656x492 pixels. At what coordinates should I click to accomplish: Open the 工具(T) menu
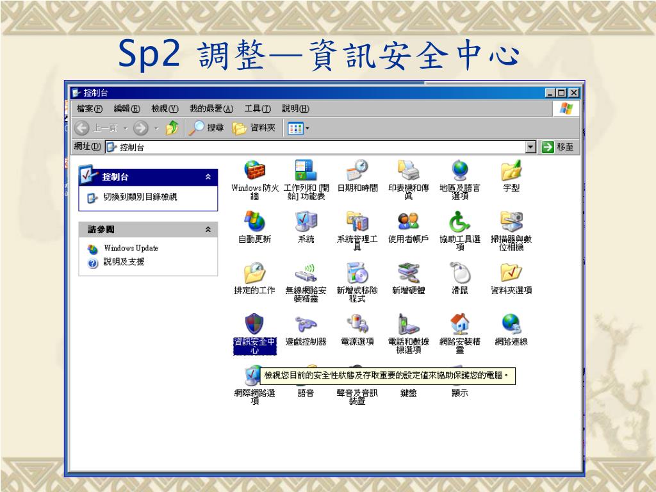click(258, 109)
